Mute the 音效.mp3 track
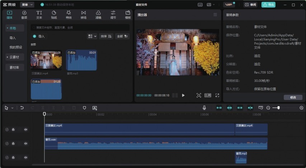Viewport: 306px width, 168px height. 25,157
